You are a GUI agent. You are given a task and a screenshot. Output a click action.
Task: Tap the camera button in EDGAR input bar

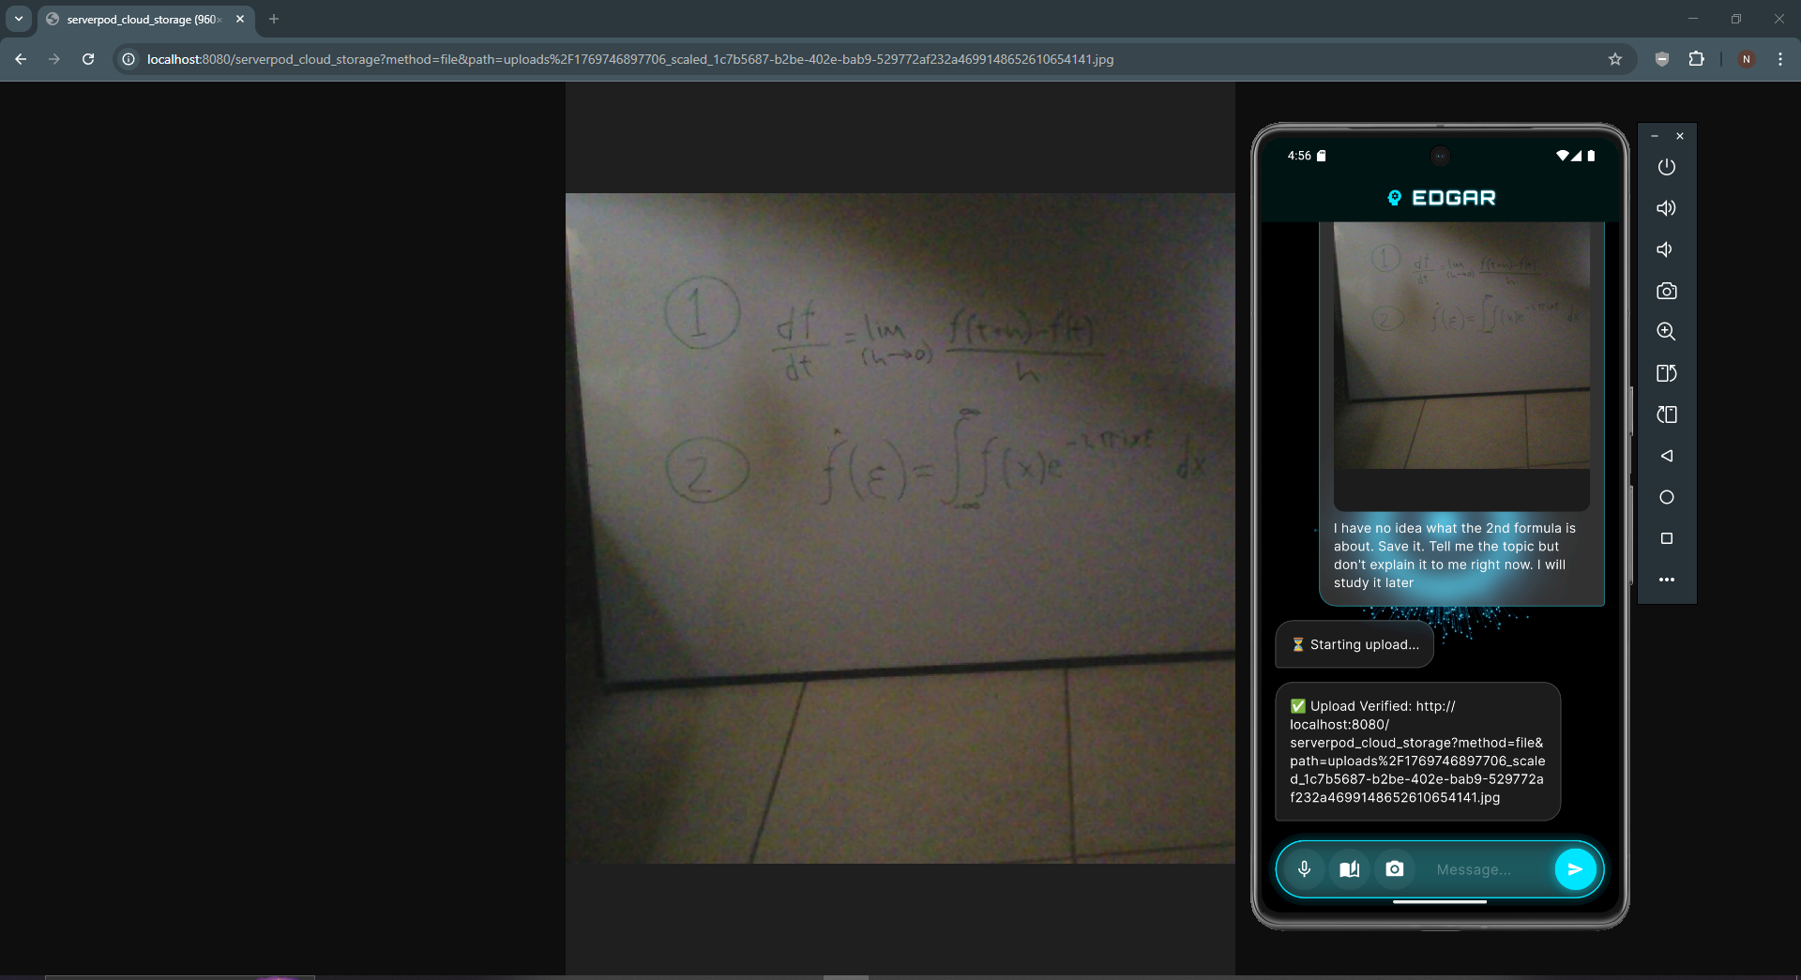1395,869
